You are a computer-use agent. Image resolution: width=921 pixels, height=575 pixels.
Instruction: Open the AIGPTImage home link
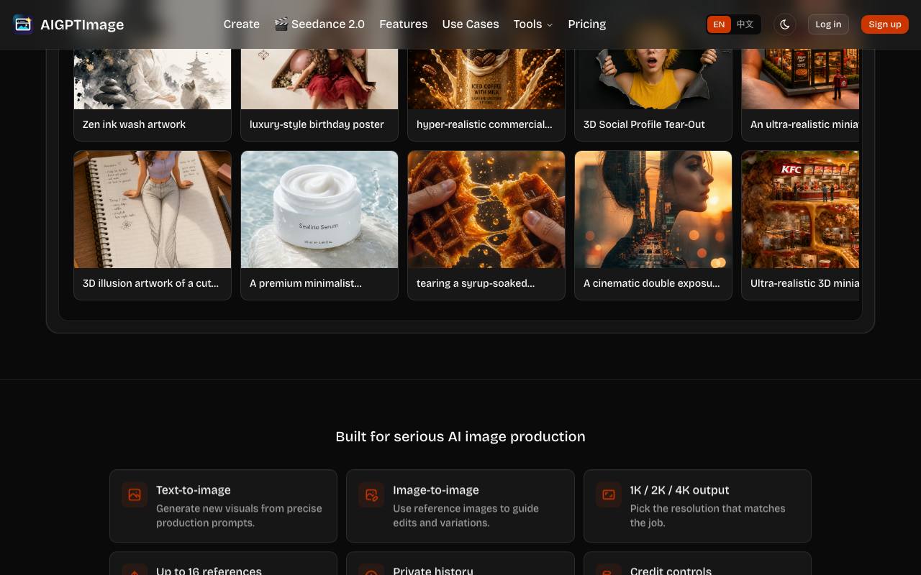pyautogui.click(x=68, y=24)
